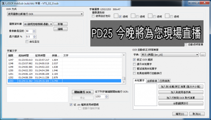Click subtitle list scroll down arrow
Screen dimensions: 211x120
[x=124, y=82]
